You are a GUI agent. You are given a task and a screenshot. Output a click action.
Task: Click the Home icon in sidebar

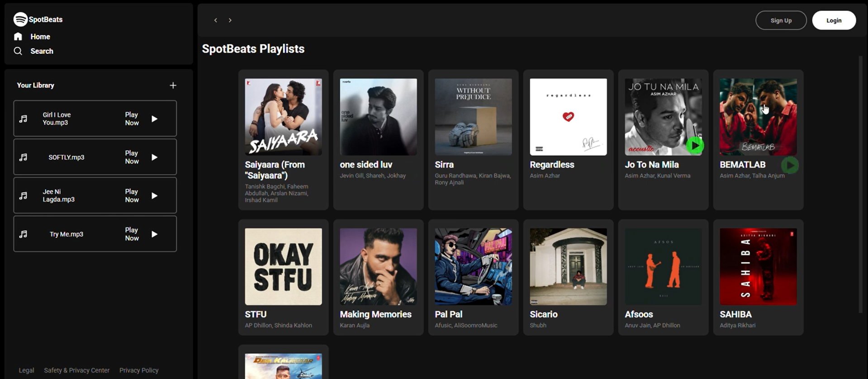(18, 37)
